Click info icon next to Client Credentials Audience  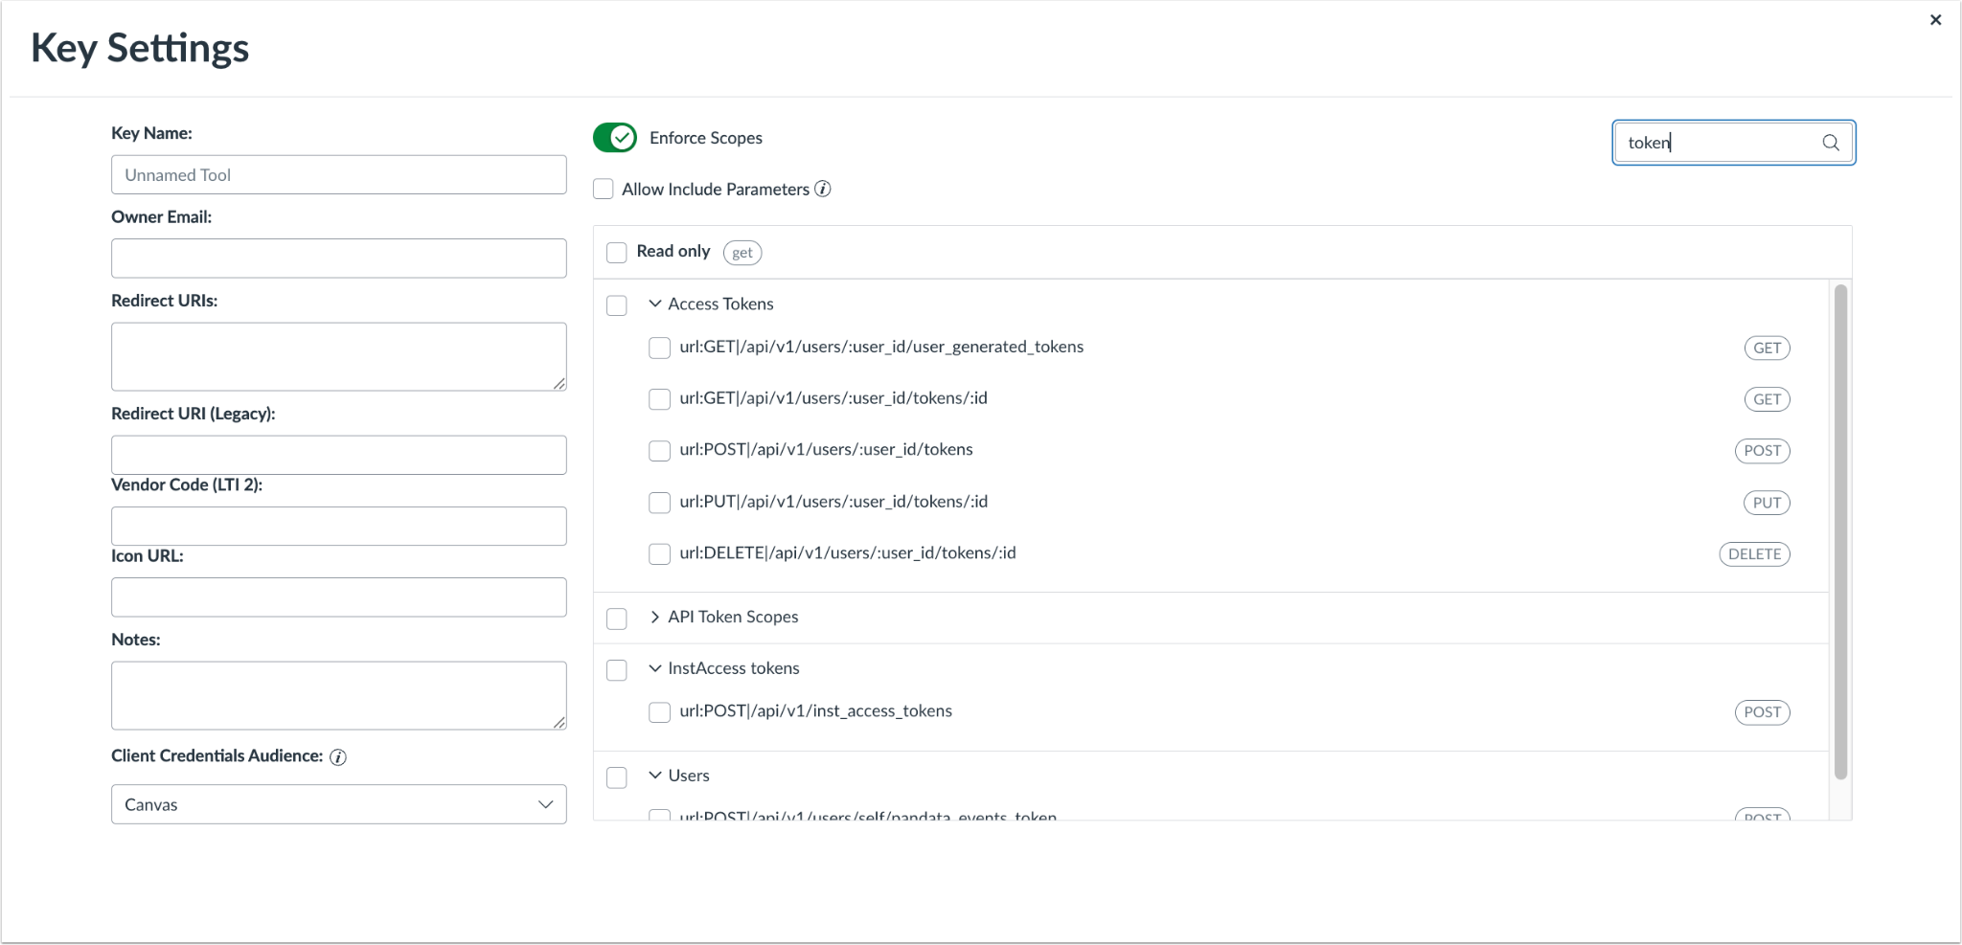click(337, 756)
